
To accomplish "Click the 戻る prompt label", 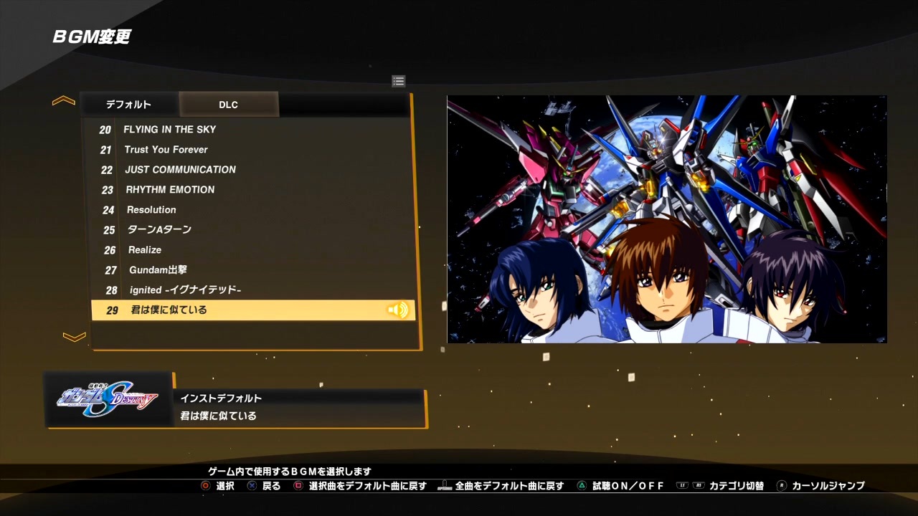I will coord(271,486).
